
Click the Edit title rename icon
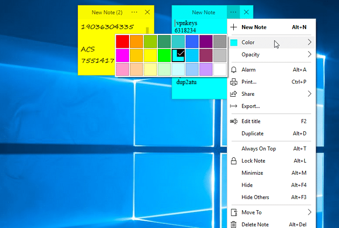[x=234, y=121]
